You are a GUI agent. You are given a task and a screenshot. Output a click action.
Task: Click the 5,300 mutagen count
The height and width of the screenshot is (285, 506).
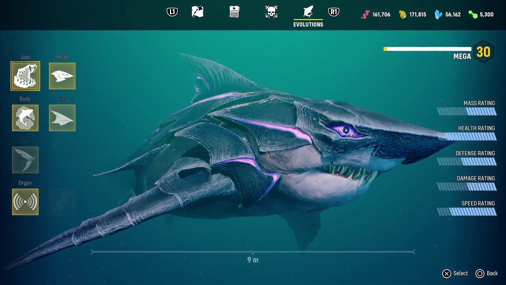tap(487, 15)
